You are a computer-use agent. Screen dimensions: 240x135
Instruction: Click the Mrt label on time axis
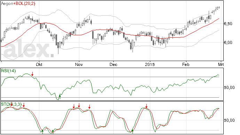221,64
